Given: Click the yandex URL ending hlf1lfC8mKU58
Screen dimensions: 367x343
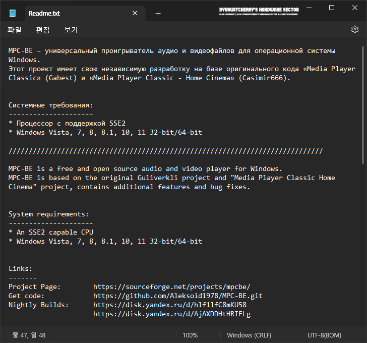Looking at the screenshot, I should tap(170, 305).
